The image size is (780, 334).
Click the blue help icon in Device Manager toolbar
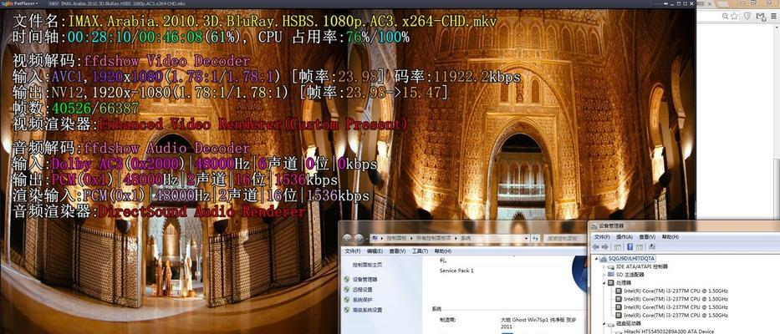630,247
